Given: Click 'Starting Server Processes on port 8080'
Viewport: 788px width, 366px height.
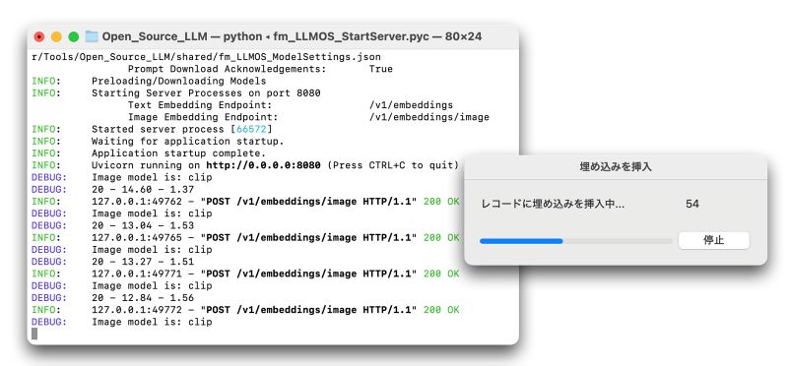Looking at the screenshot, I should click(206, 92).
